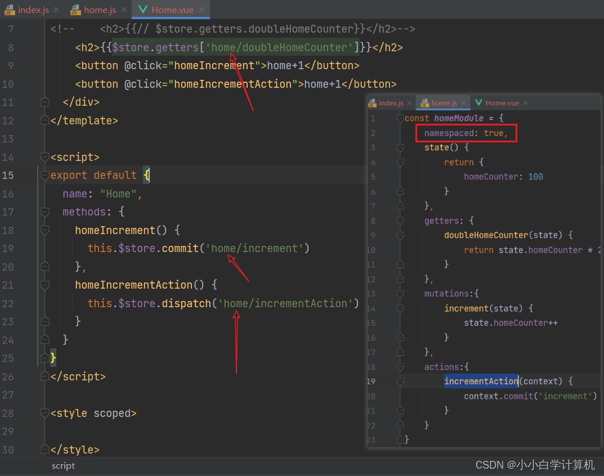
Task: Fold actions block in inset editor
Action: tap(400, 367)
